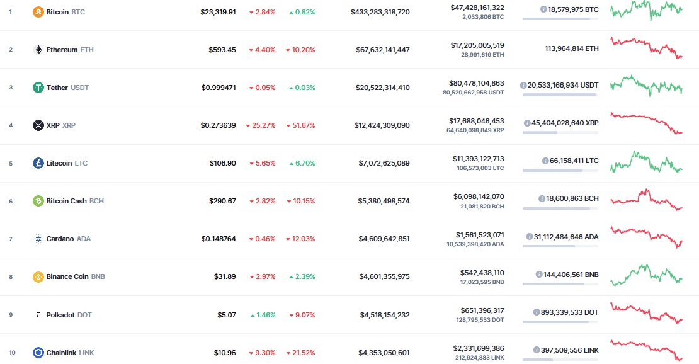Click the Bitcoin Cash green icon
The image size is (699, 364).
coord(38,201)
